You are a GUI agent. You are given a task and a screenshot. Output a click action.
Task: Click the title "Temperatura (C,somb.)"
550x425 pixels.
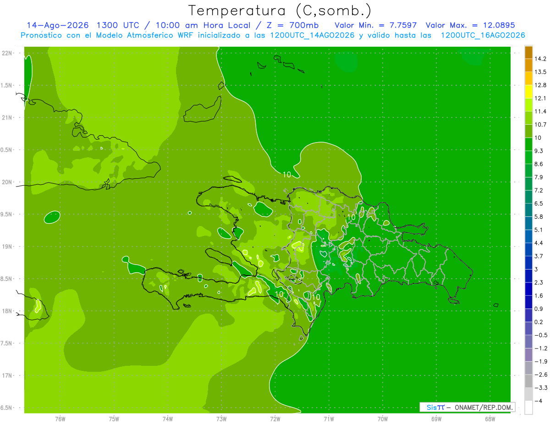(280, 11)
